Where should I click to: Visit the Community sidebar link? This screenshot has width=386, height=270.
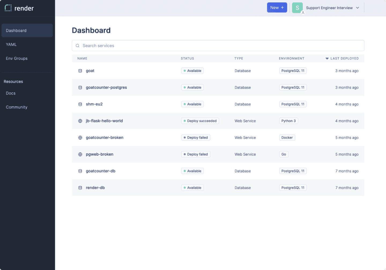coord(17,107)
